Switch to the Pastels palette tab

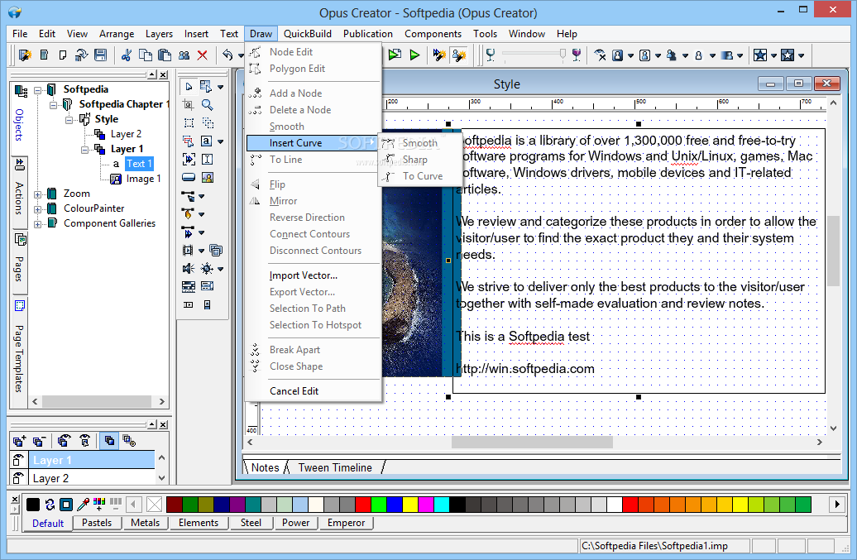(97, 522)
